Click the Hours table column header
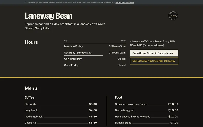The image size is (203, 127). point(123,41)
